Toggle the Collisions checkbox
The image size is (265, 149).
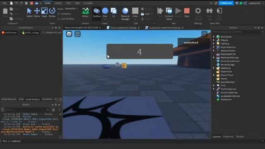coord(59,14)
